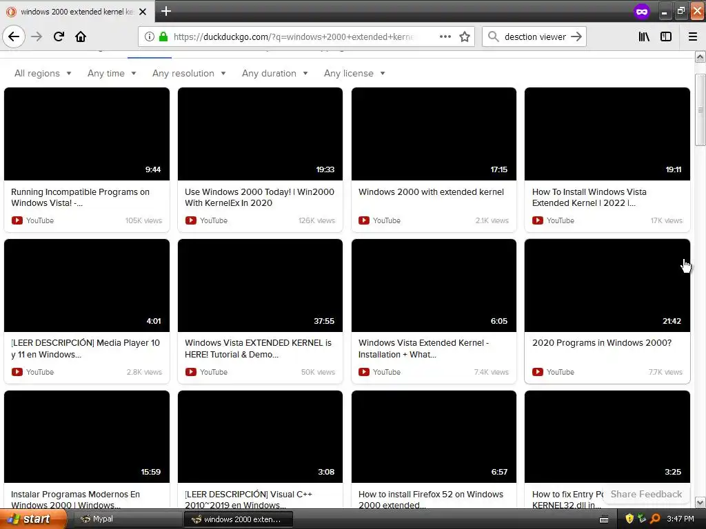Open the 6:57 video thumbnail
The width and height of the screenshot is (706, 529).
[434, 437]
